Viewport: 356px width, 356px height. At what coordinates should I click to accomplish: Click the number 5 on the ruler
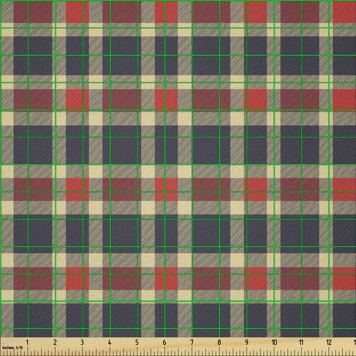point(137,342)
